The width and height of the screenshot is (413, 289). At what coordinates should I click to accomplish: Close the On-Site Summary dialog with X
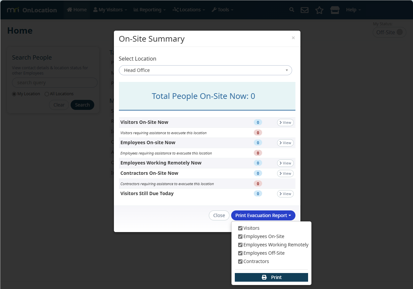click(x=293, y=38)
